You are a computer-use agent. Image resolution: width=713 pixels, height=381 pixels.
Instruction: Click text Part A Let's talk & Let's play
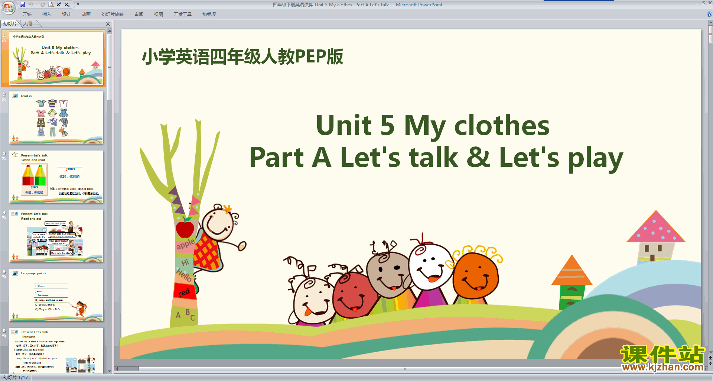tap(436, 158)
